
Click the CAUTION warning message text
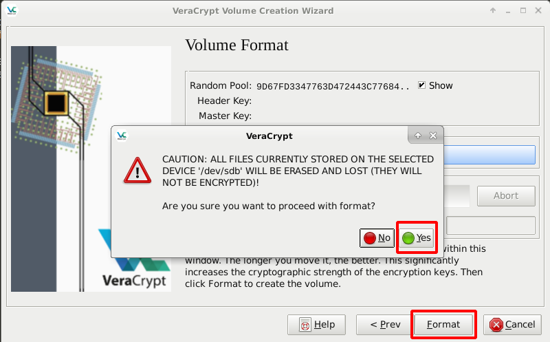(298, 171)
